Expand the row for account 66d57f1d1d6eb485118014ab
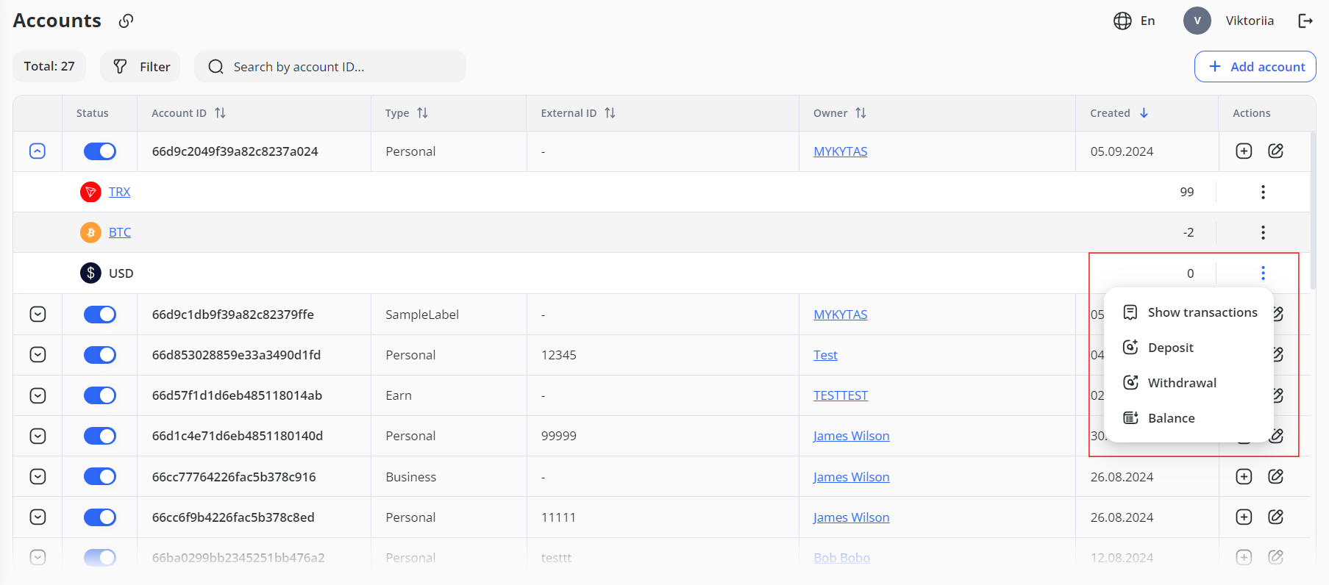Image resolution: width=1329 pixels, height=585 pixels. (x=38, y=395)
